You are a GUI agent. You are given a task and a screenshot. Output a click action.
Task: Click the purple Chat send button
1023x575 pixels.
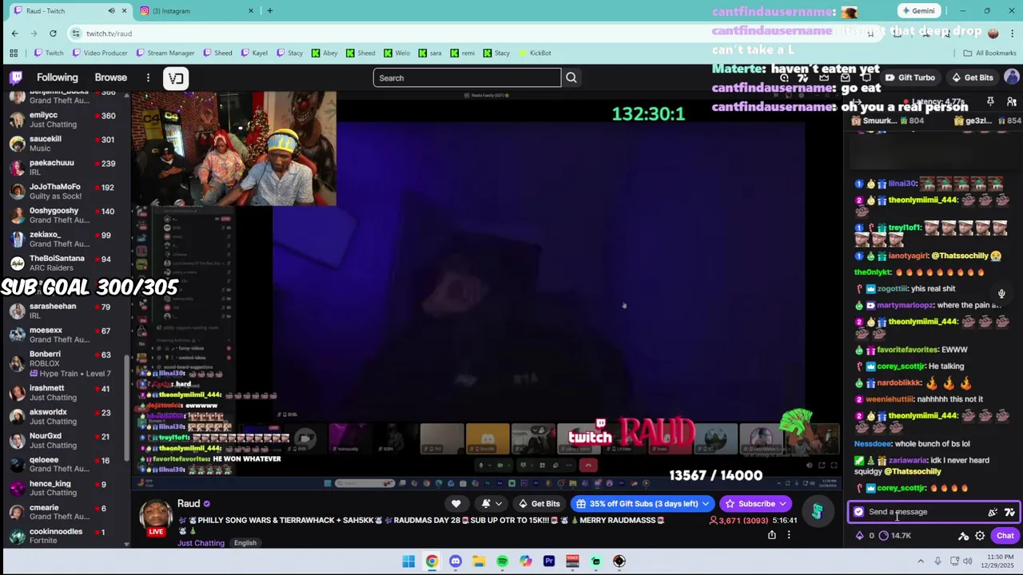[1005, 536]
